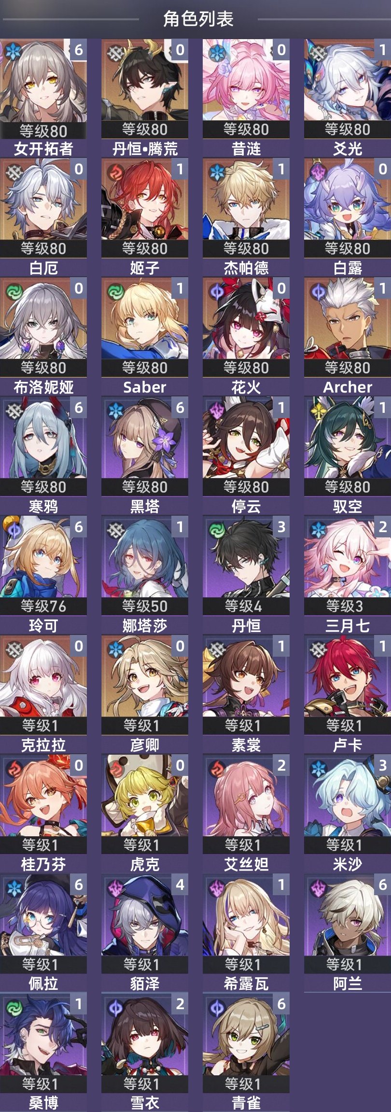Image resolution: width=391 pixels, height=1112 pixels.
Task: Click the 角色列表 title header
Action: point(198,19)
